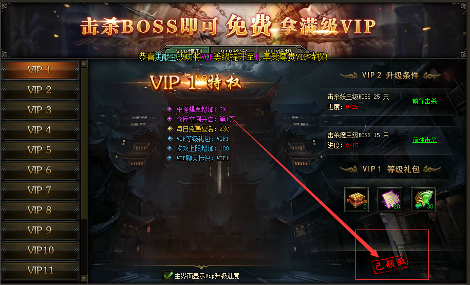This screenshot has height=285, width=470.
Task: Select VIP 2 in the level list
Action: pos(40,90)
